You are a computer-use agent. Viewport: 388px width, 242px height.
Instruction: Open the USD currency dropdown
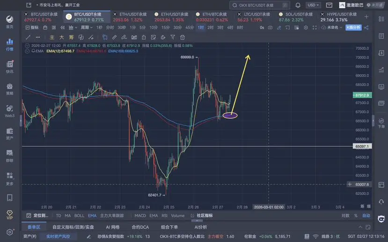[x=313, y=5]
